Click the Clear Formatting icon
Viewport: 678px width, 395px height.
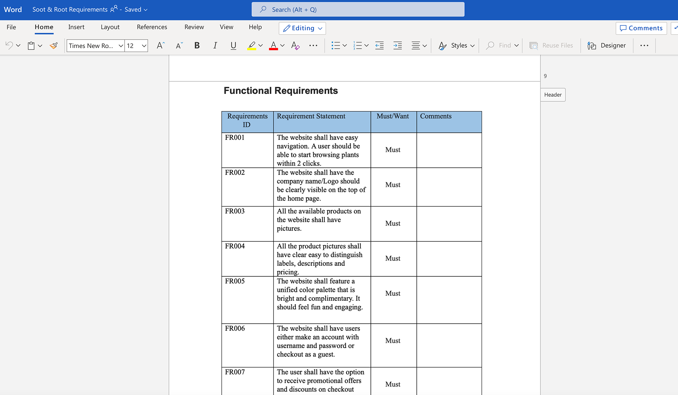[x=295, y=46]
